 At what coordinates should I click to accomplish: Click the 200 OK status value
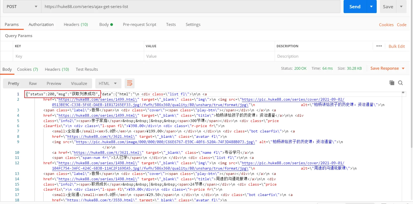pyautogui.click(x=300, y=68)
